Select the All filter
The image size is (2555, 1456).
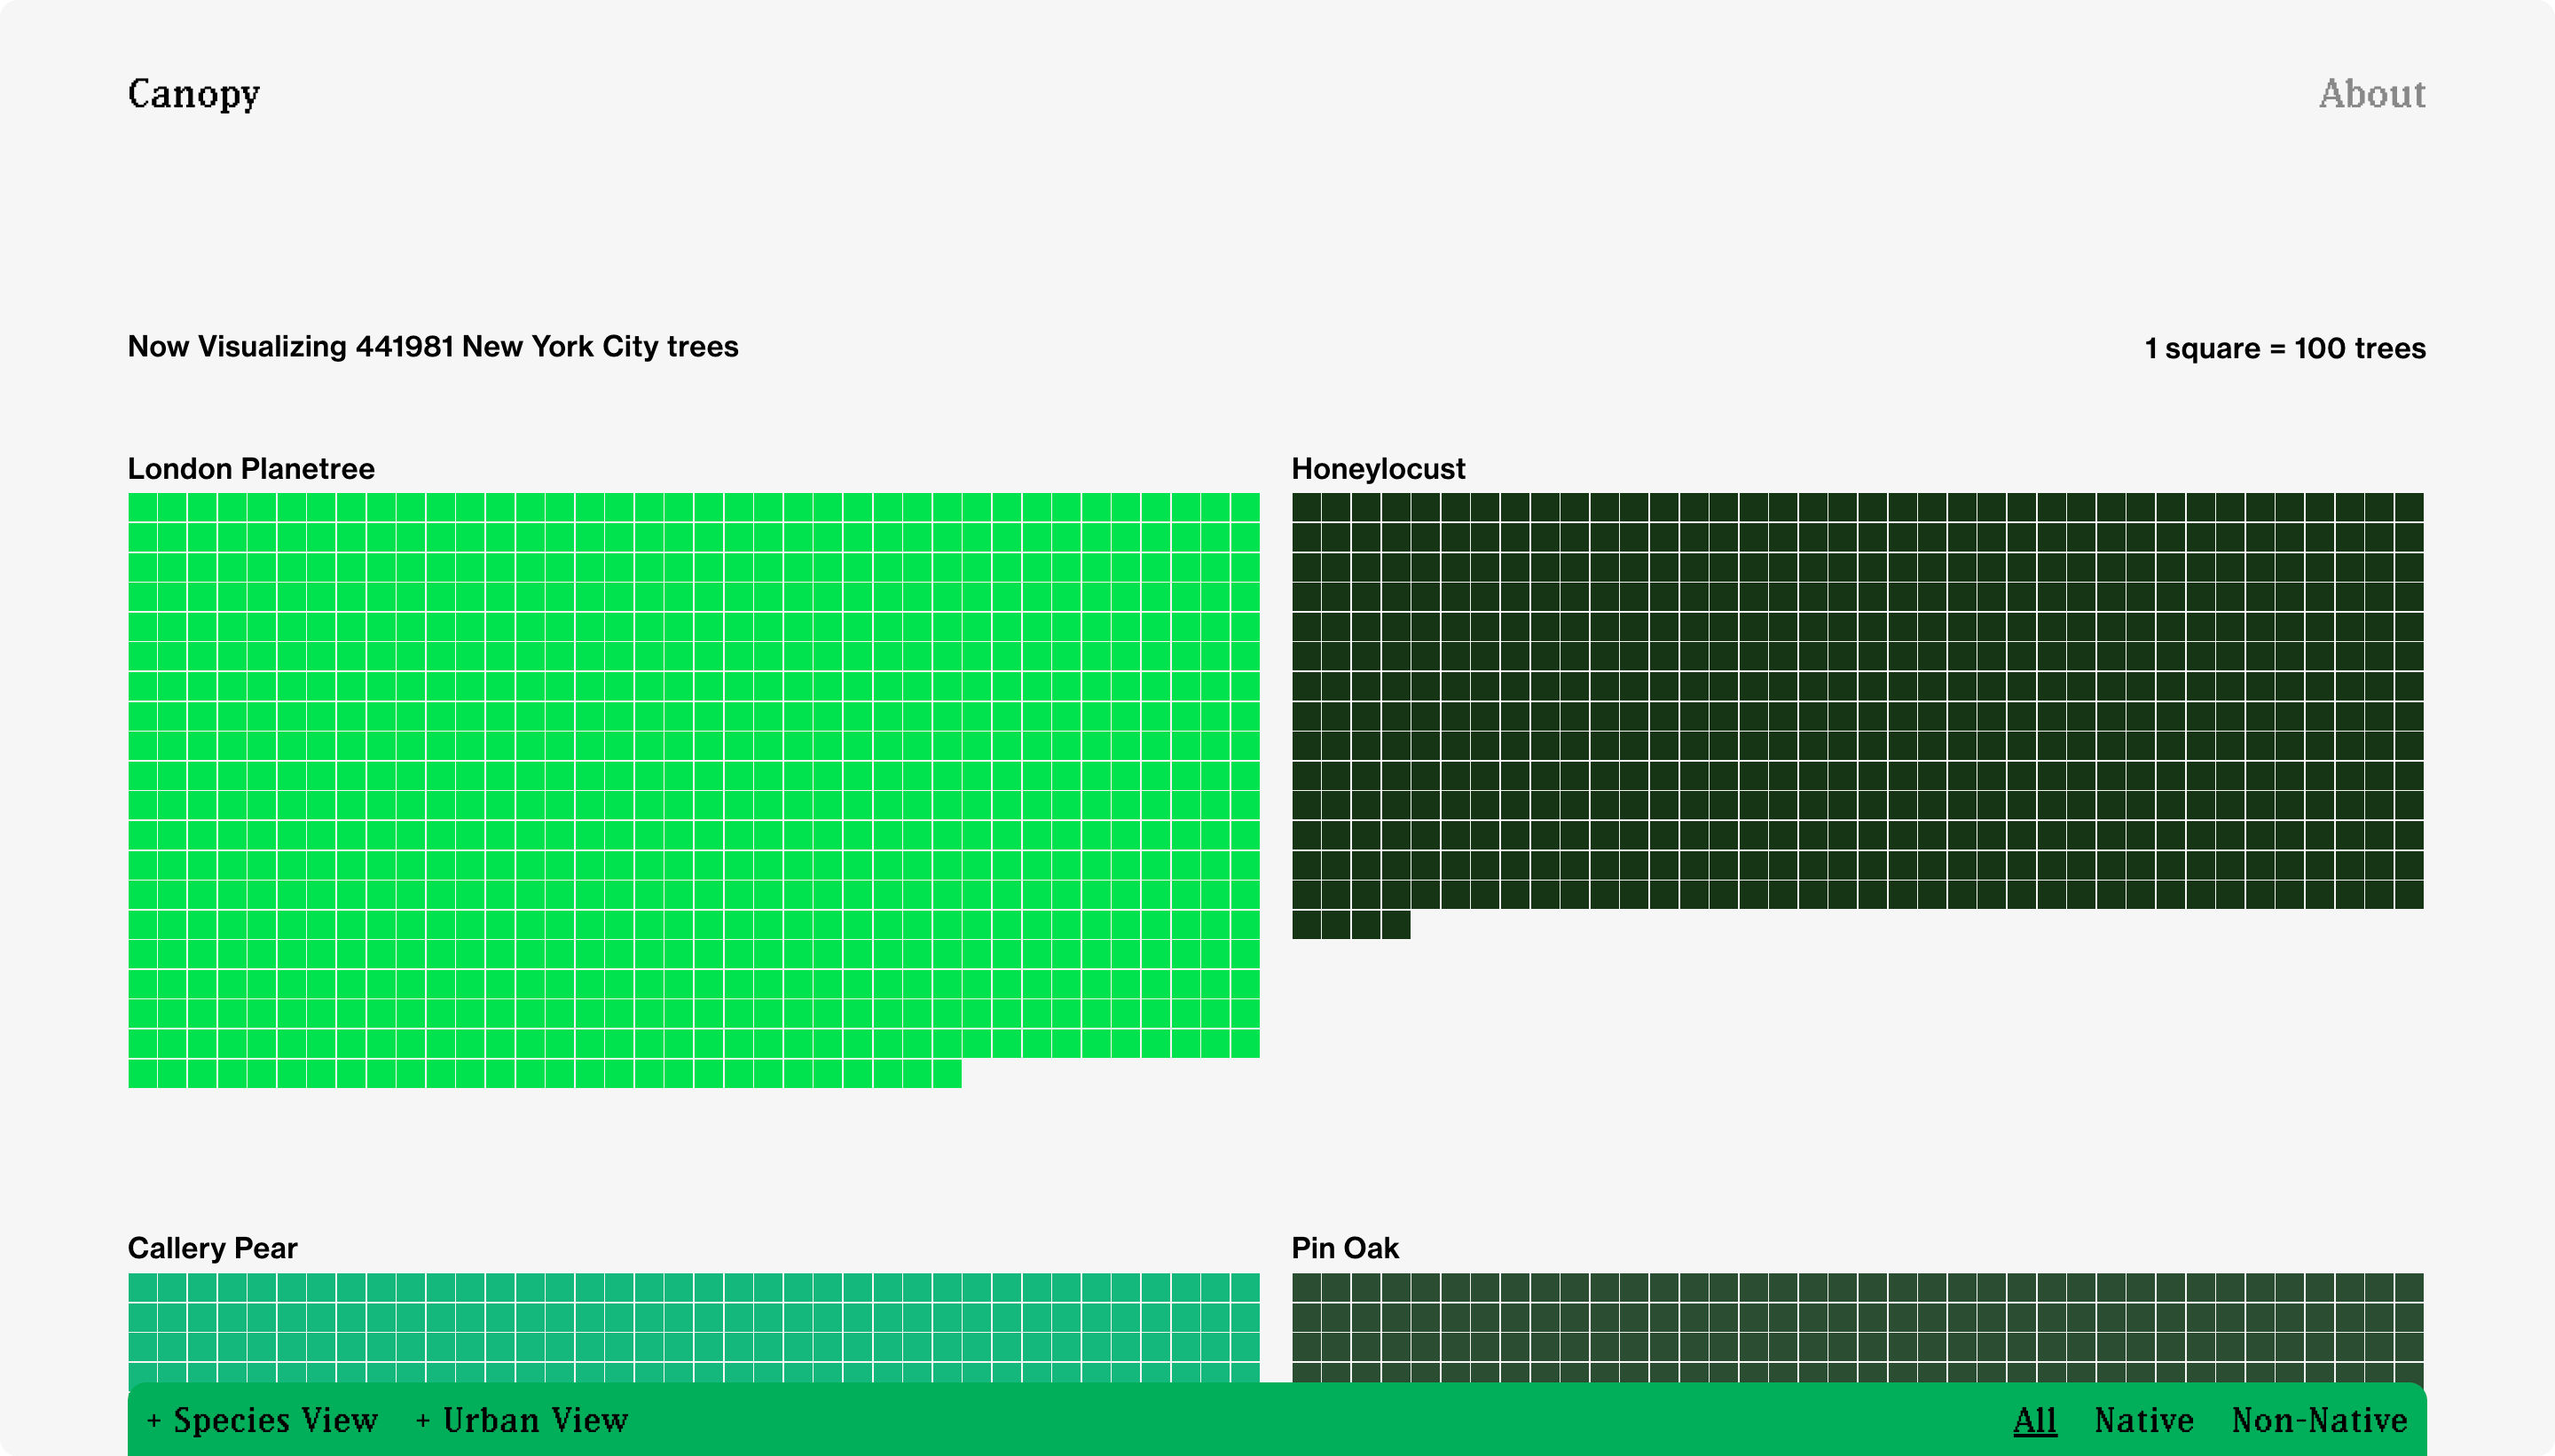click(2035, 1420)
